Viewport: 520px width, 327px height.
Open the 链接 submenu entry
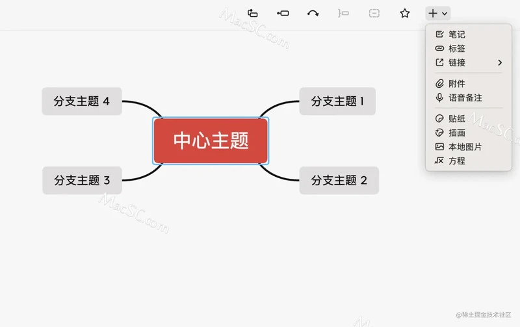[468, 62]
